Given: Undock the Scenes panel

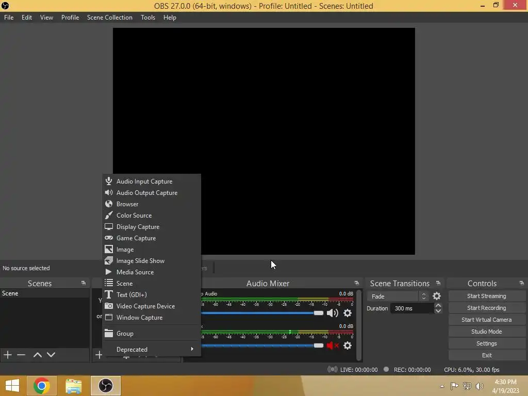Looking at the screenshot, I should (84, 283).
